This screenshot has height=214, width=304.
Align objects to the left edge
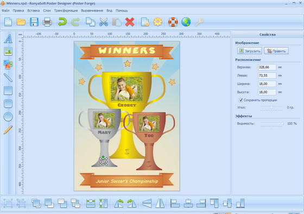coord(175,203)
